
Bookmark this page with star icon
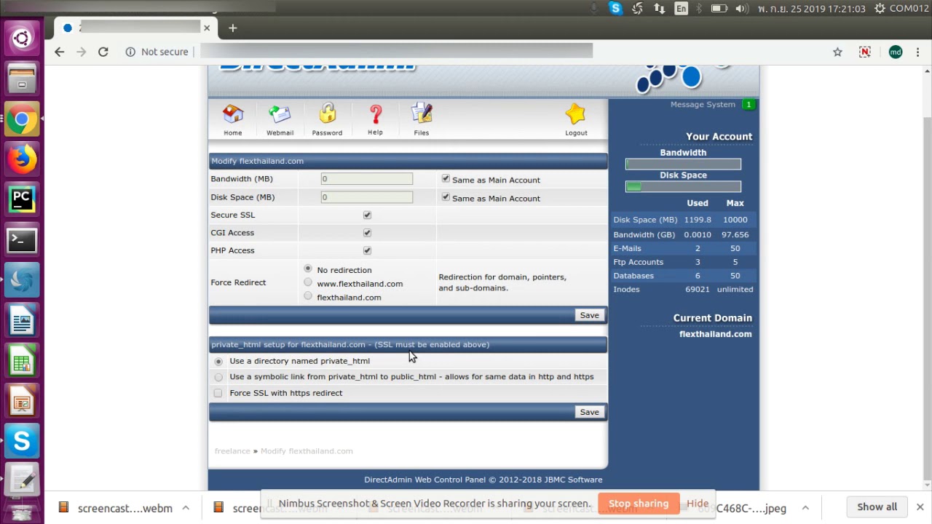(837, 52)
